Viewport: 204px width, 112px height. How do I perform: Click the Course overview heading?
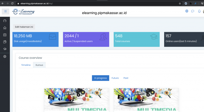pos(30,58)
